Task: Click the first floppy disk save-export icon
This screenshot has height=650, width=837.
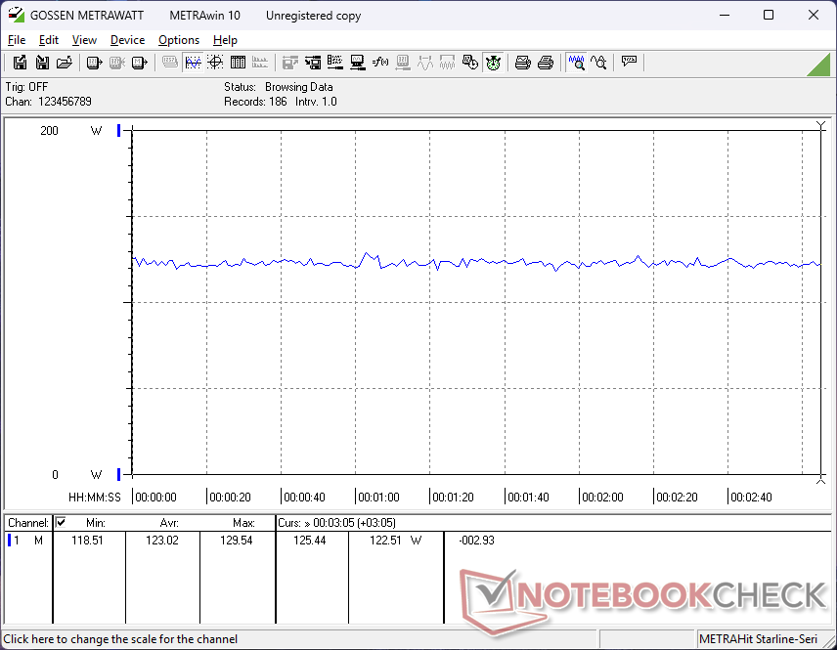Action: tap(20, 63)
